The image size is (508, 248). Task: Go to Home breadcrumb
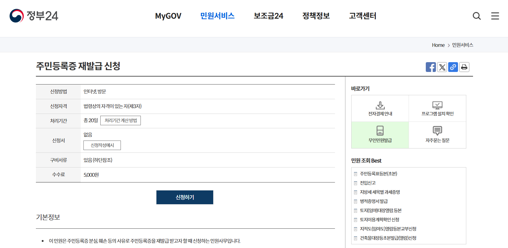[438, 45]
